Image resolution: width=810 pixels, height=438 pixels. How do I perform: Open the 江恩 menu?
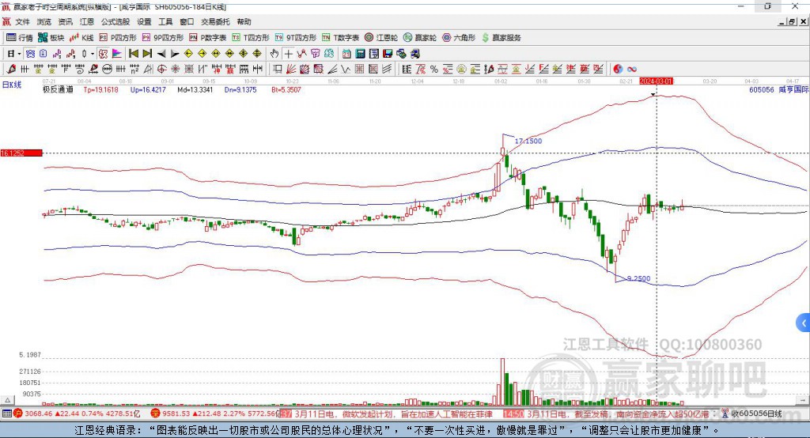coord(87,21)
